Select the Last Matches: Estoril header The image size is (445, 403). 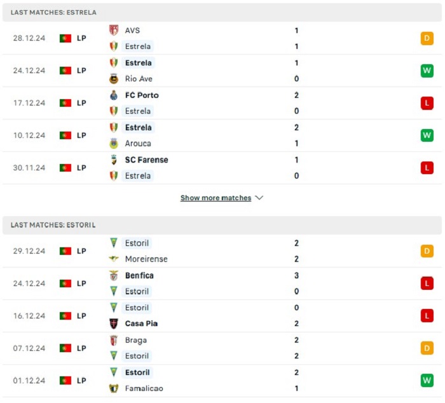pos(222,225)
